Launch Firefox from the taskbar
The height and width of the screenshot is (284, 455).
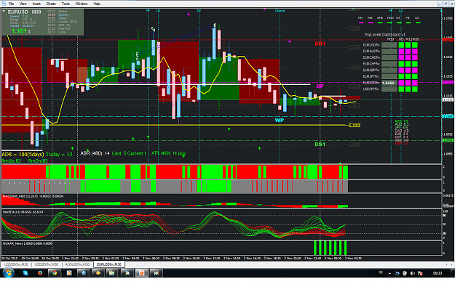click(40, 272)
